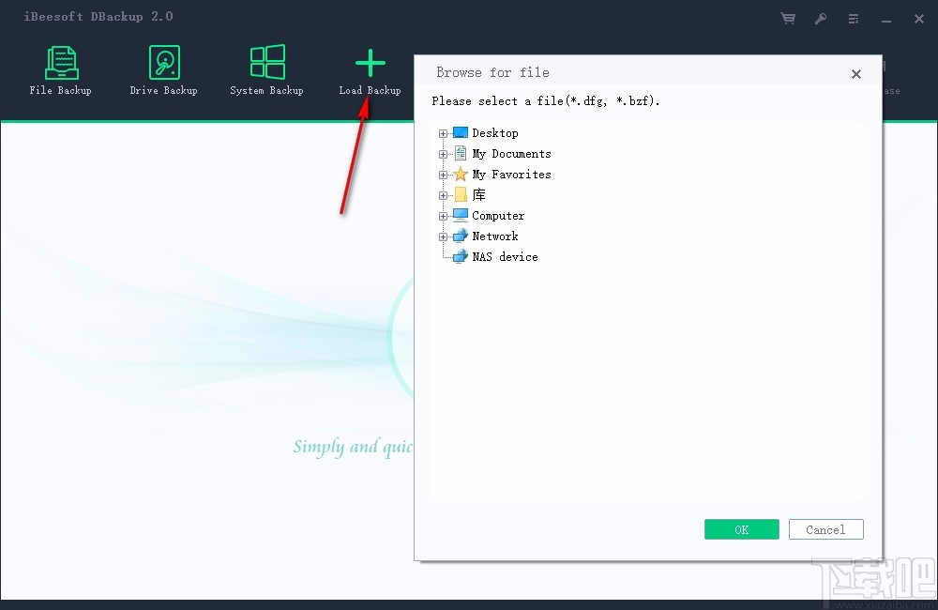
Task: Expand the 库 folder node
Action: (443, 194)
